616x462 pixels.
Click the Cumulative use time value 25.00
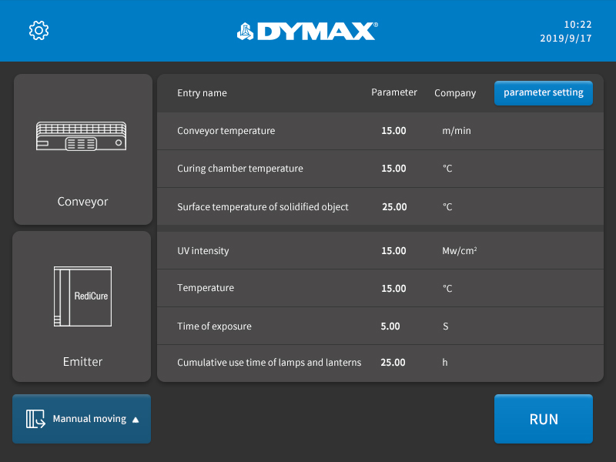(x=393, y=363)
